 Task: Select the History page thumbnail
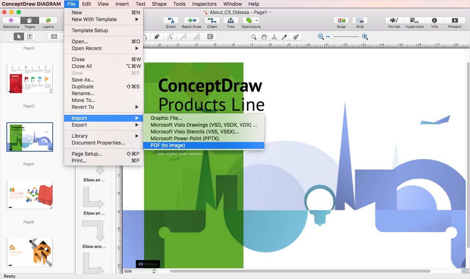coord(30,79)
